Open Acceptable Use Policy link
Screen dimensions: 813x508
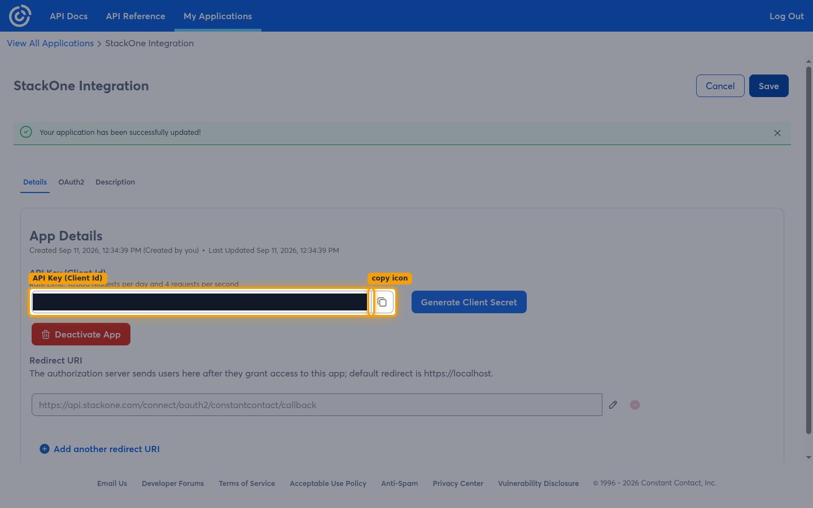pyautogui.click(x=328, y=483)
